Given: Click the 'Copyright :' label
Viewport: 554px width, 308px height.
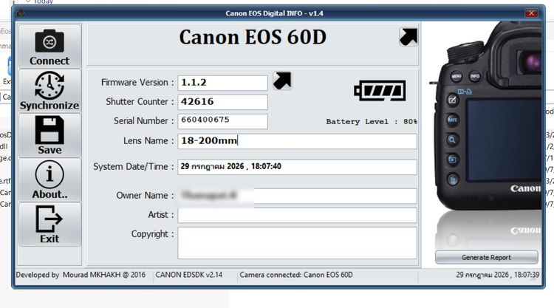Looking at the screenshot, I should pyautogui.click(x=153, y=234).
